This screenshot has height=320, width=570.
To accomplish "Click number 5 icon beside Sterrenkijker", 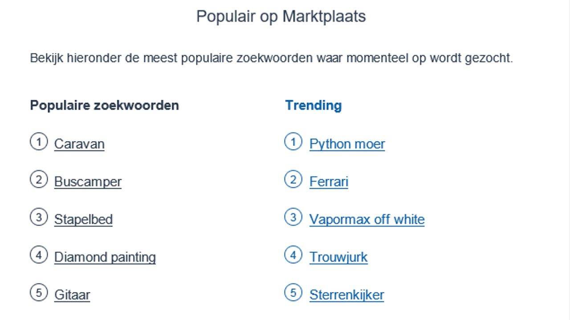I will coord(293,293).
